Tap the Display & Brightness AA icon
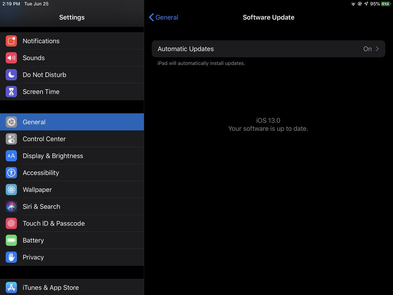Viewport: 393px width, 295px height. [11, 156]
